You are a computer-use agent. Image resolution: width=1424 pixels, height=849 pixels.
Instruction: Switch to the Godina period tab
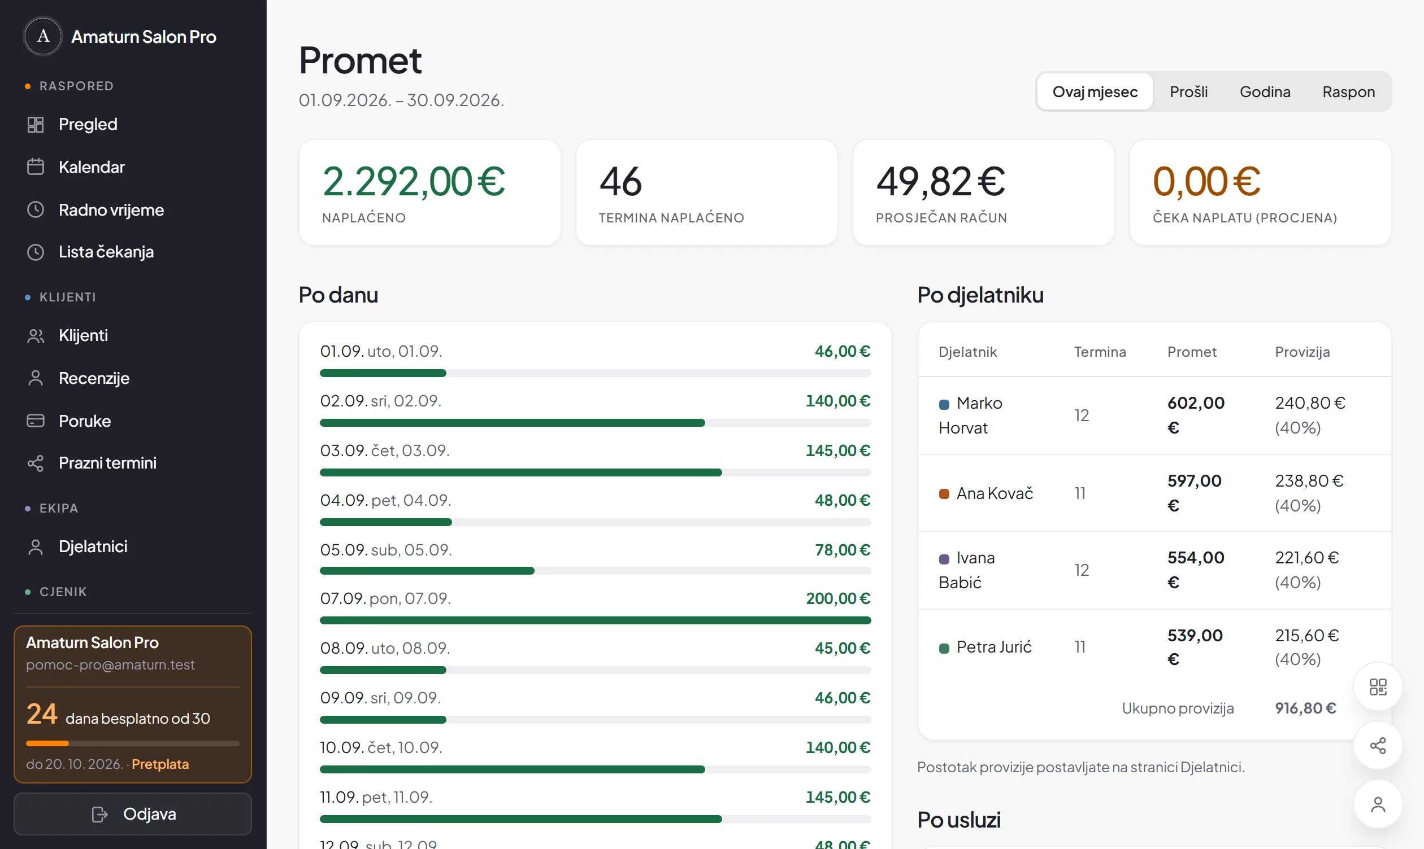[1265, 91]
